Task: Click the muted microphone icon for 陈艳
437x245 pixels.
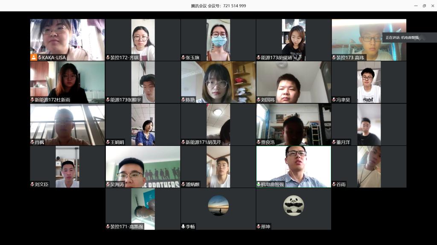Action: pos(183,100)
